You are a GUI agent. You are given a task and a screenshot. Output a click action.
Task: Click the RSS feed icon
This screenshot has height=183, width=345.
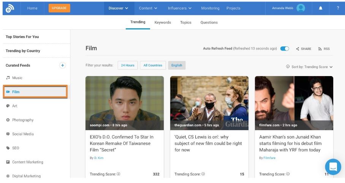point(320,49)
